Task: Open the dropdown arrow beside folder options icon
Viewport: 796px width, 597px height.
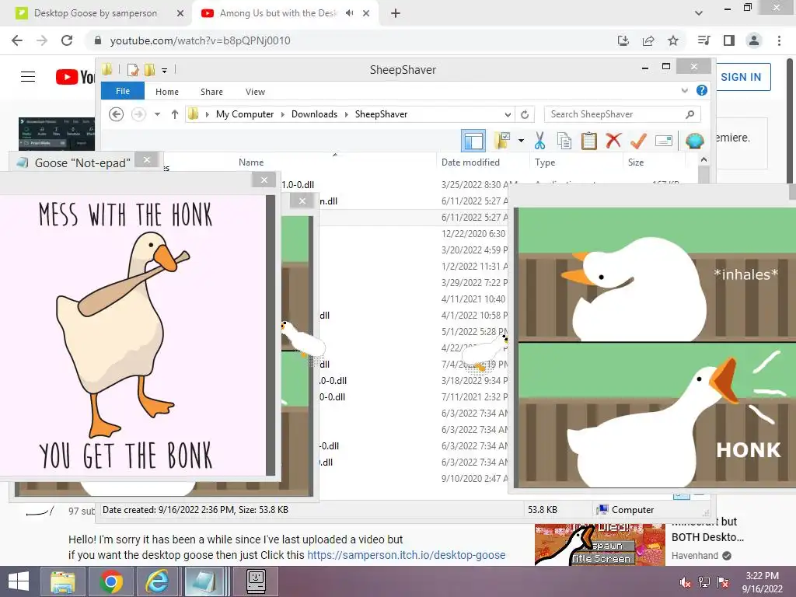Action: (x=521, y=141)
